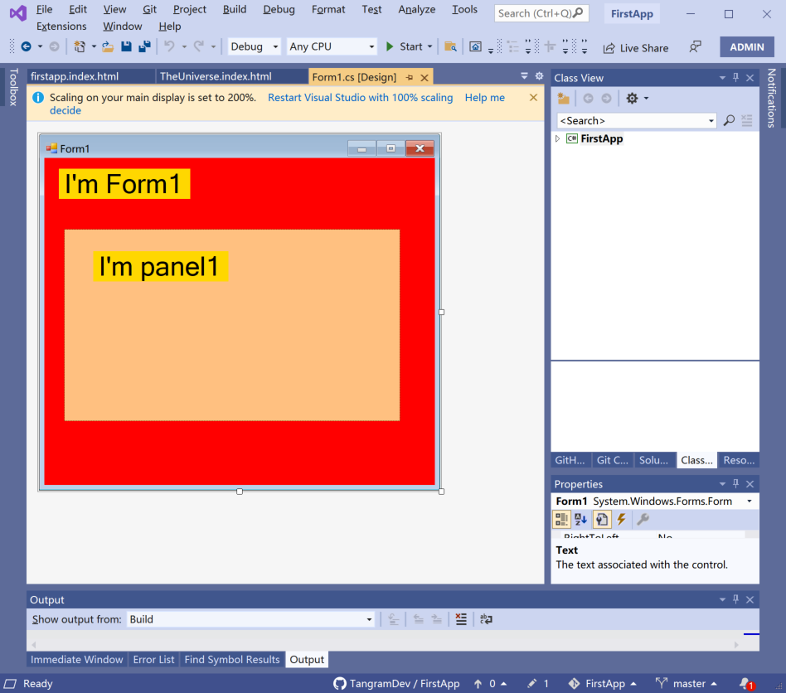
Task: Switch to TheUniverse.index.html tab
Action: 216,76
